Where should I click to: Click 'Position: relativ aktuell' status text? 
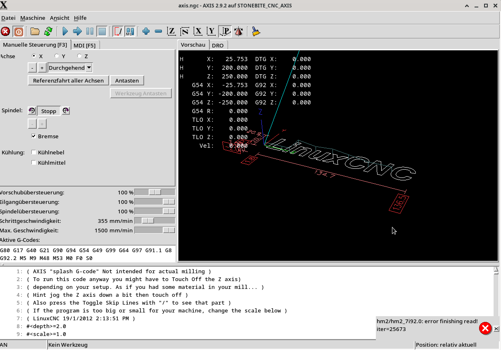pyautogui.click(x=446, y=345)
